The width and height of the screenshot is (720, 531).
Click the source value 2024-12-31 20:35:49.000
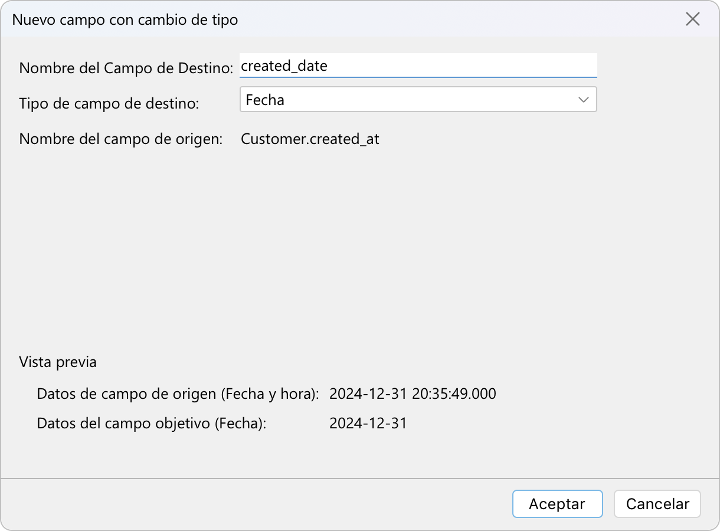[x=413, y=394]
